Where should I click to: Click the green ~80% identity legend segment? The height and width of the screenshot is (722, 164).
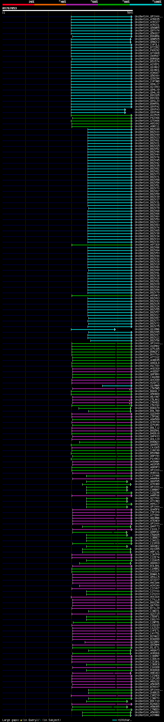114,5
